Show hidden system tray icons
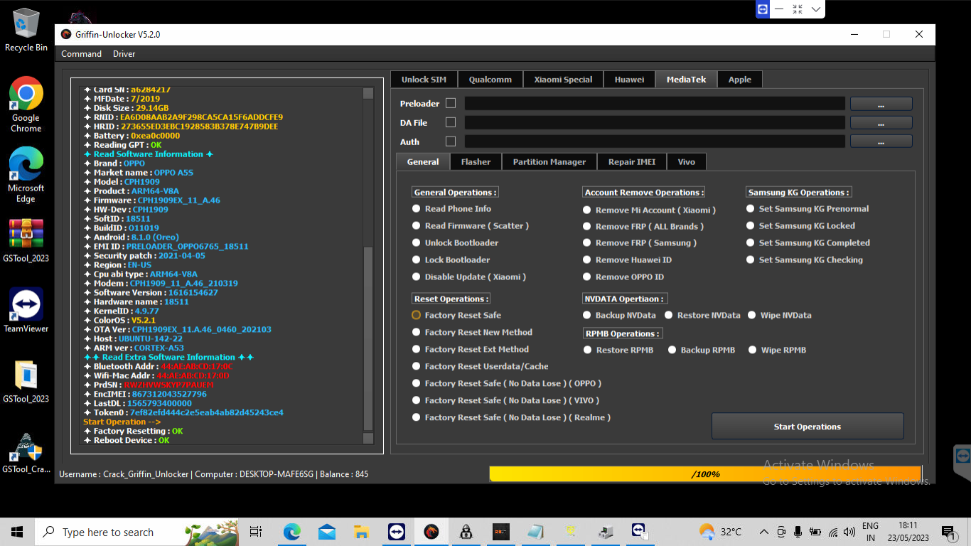Image resolution: width=971 pixels, height=546 pixels. pos(764,532)
